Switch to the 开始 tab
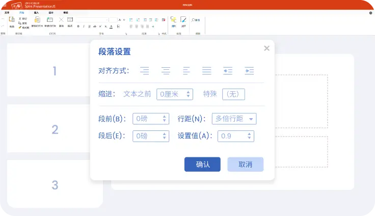The height and width of the screenshot is (216, 375). click(21, 13)
